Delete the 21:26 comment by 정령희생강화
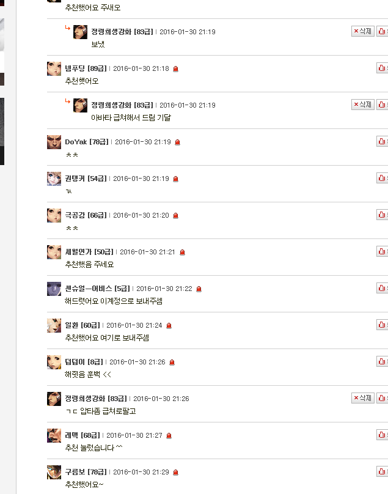The image size is (388, 494). (363, 398)
